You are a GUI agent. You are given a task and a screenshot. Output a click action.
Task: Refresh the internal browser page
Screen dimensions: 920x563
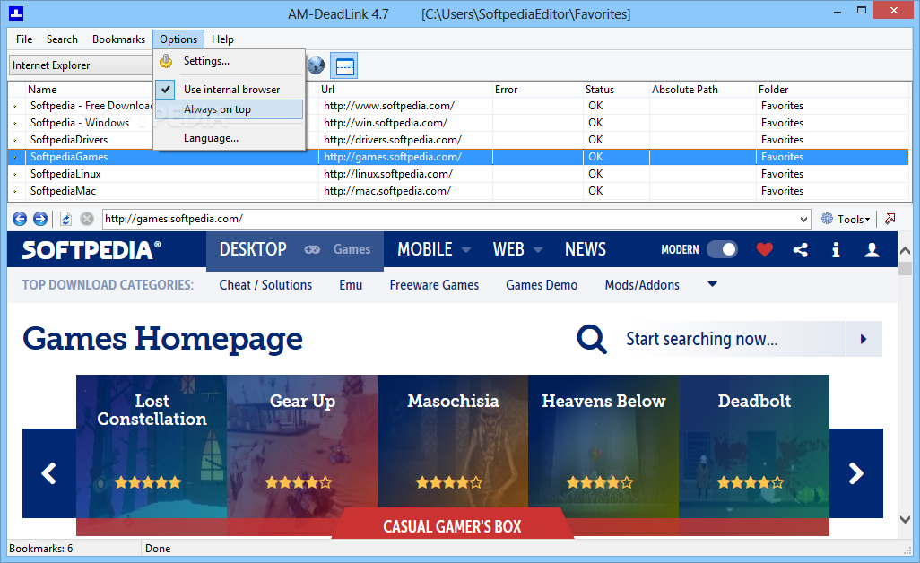65,219
